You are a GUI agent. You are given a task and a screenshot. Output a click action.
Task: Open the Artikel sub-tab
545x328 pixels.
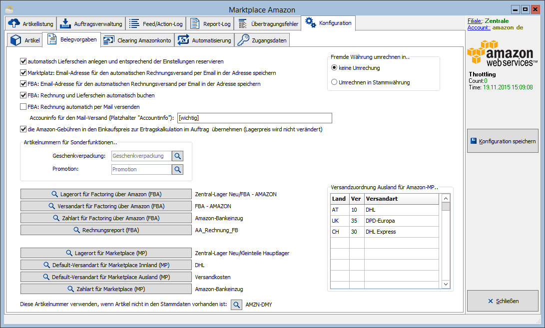24,40
